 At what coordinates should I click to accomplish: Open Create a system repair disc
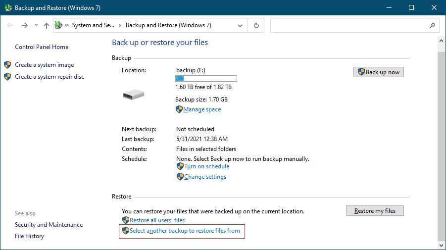[50, 77]
